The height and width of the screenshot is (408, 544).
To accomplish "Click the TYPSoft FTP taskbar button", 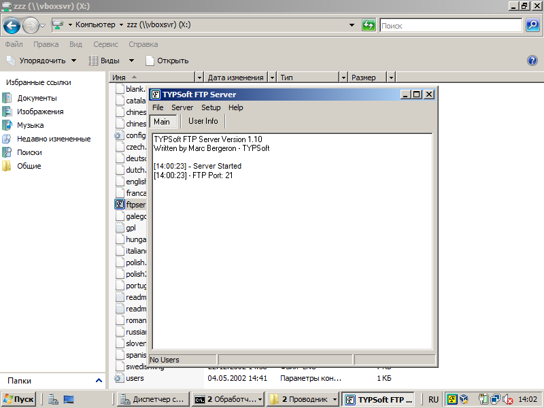I will click(378, 399).
